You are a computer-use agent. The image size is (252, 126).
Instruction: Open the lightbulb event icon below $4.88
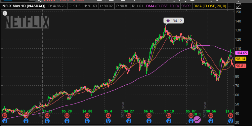[87, 121]
